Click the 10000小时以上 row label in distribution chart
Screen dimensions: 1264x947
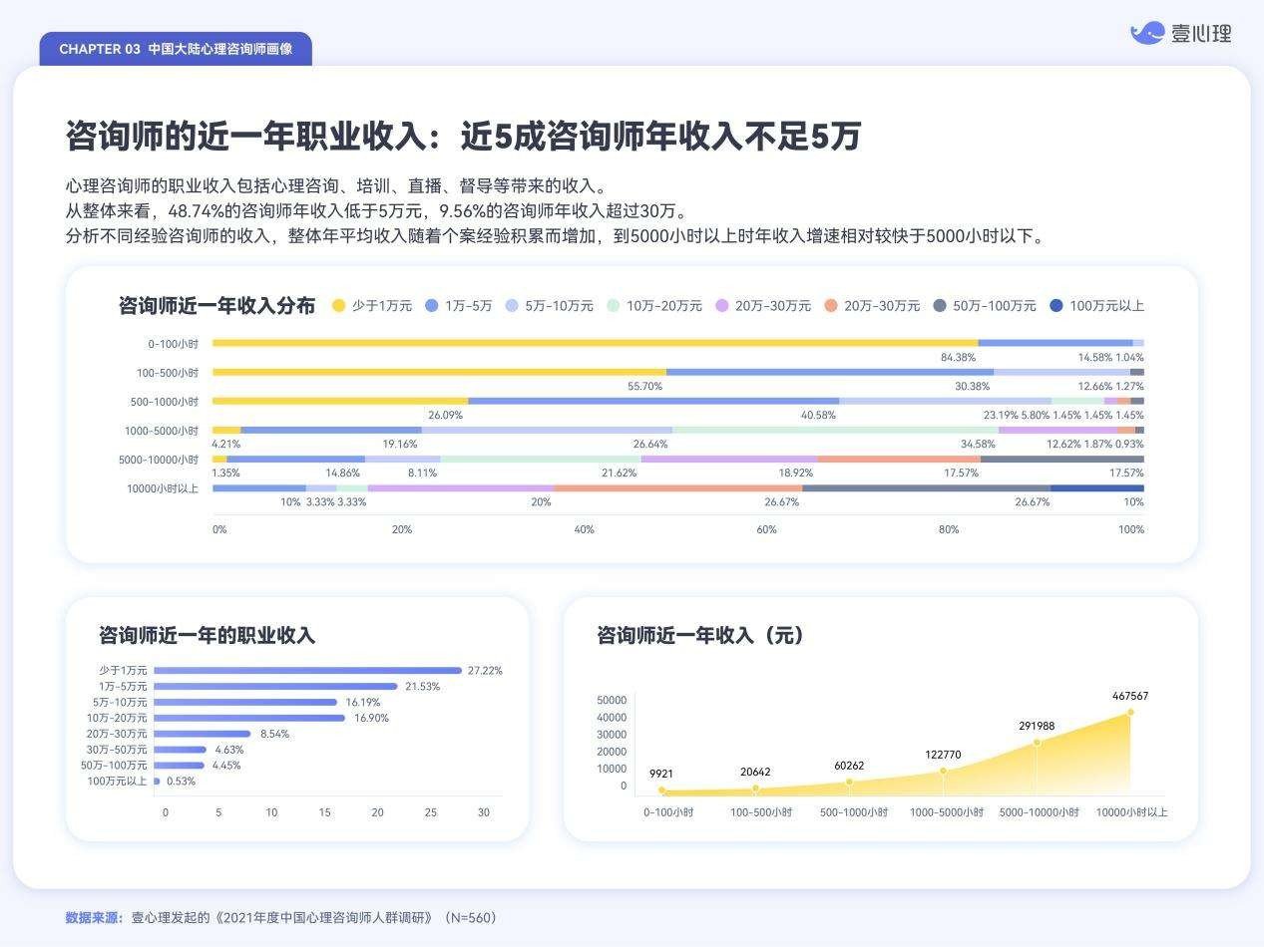163,488
